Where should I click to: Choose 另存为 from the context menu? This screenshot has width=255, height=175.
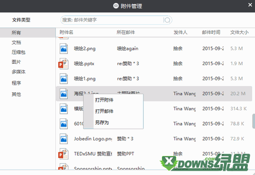tap(102, 123)
